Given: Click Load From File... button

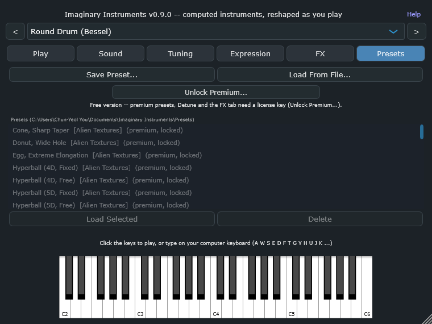Looking at the screenshot, I should click(x=320, y=74).
